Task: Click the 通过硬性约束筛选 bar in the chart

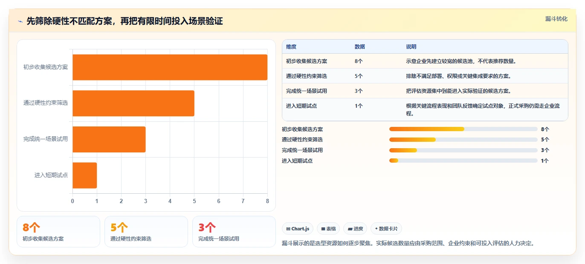Action: point(133,103)
